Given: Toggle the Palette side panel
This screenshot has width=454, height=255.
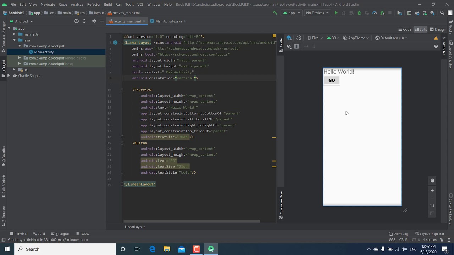Looking at the screenshot, I should 281,45.
